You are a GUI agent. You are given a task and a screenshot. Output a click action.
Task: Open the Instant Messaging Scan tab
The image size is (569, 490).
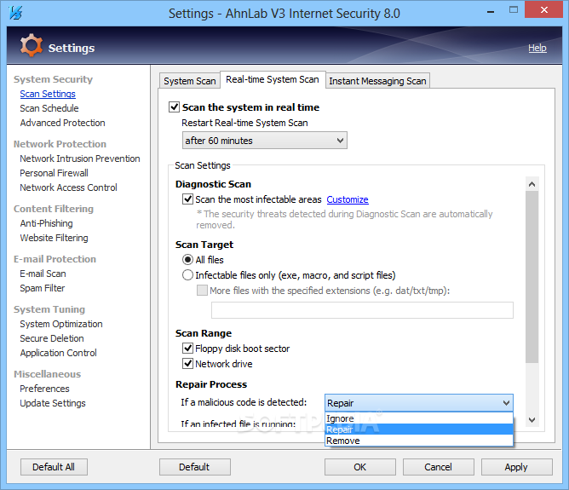pos(377,81)
